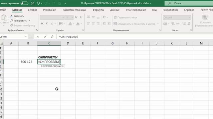Toggle Переносить текст wrap text
Image resolution: width=213 pixels, height=119 pixels.
[125, 18]
